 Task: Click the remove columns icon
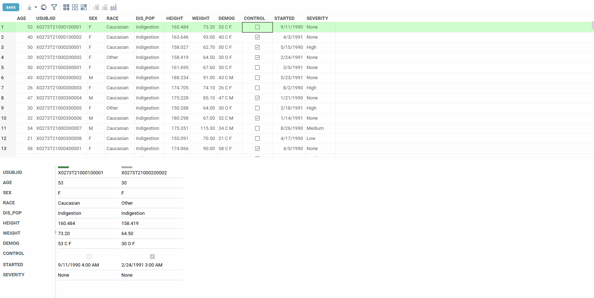click(105, 7)
